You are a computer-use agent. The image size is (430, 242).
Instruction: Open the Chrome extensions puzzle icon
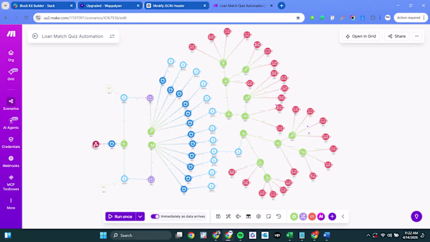coord(373,18)
